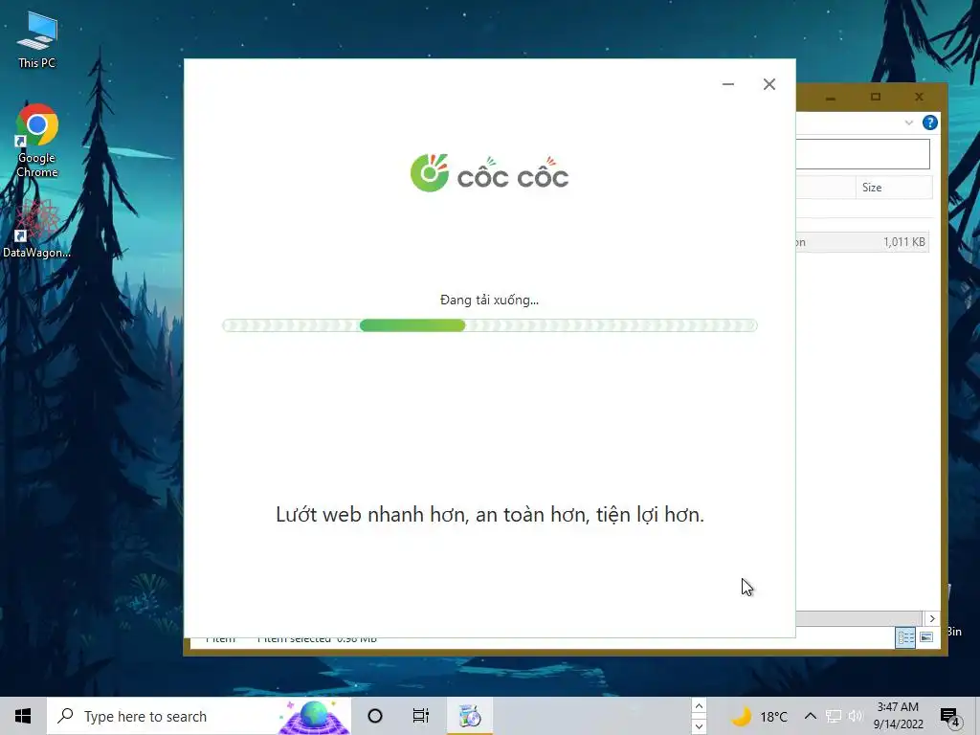This screenshot has width=980, height=735.
Task: Open the network status tray icon
Action: [834, 716]
